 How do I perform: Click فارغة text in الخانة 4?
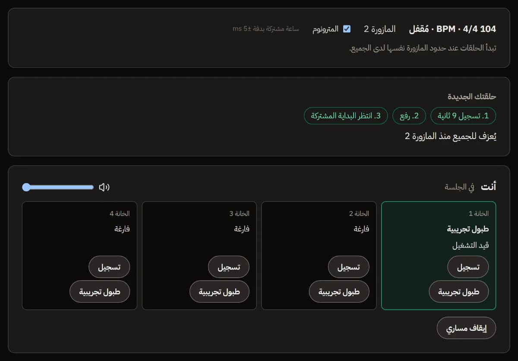[x=122, y=229]
